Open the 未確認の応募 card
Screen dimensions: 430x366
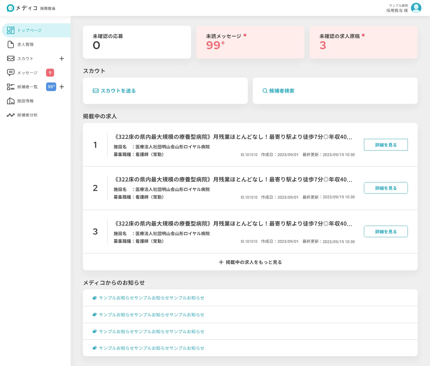[x=137, y=42]
